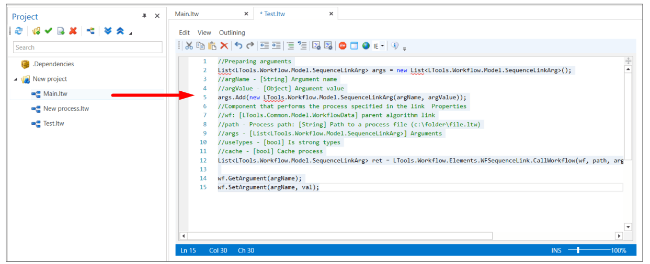Increase the line indent
The height and width of the screenshot is (264, 650).
(276, 46)
